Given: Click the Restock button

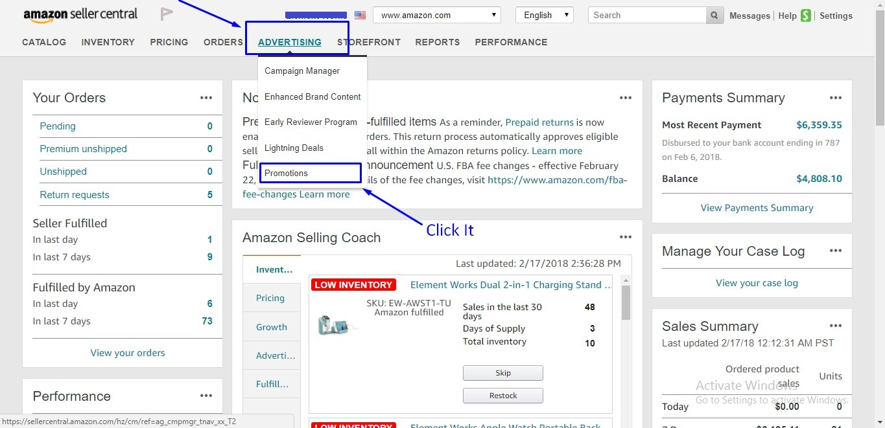Looking at the screenshot, I should [x=503, y=396].
